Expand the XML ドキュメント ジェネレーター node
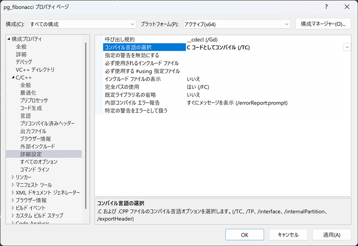 13,193
